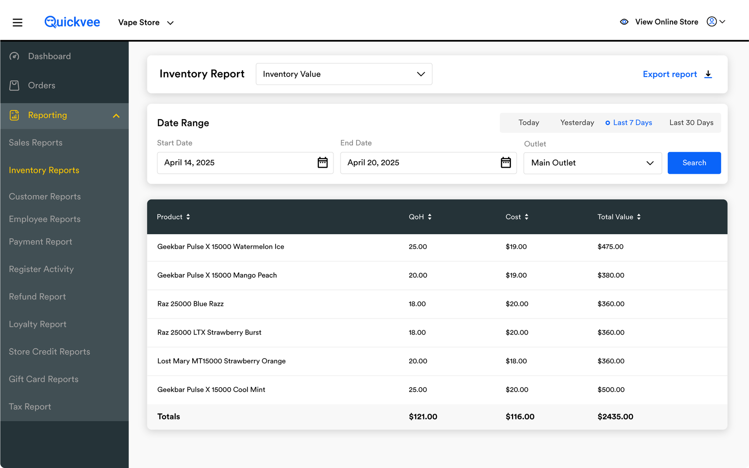Open the Main Outlet dropdown
This screenshot has width=749, height=468.
592,163
